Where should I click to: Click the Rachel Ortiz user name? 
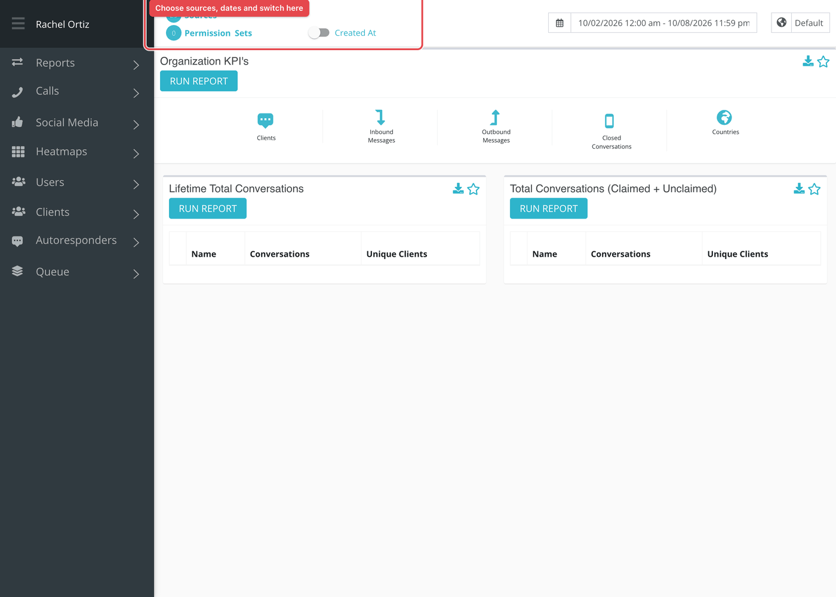tap(63, 24)
